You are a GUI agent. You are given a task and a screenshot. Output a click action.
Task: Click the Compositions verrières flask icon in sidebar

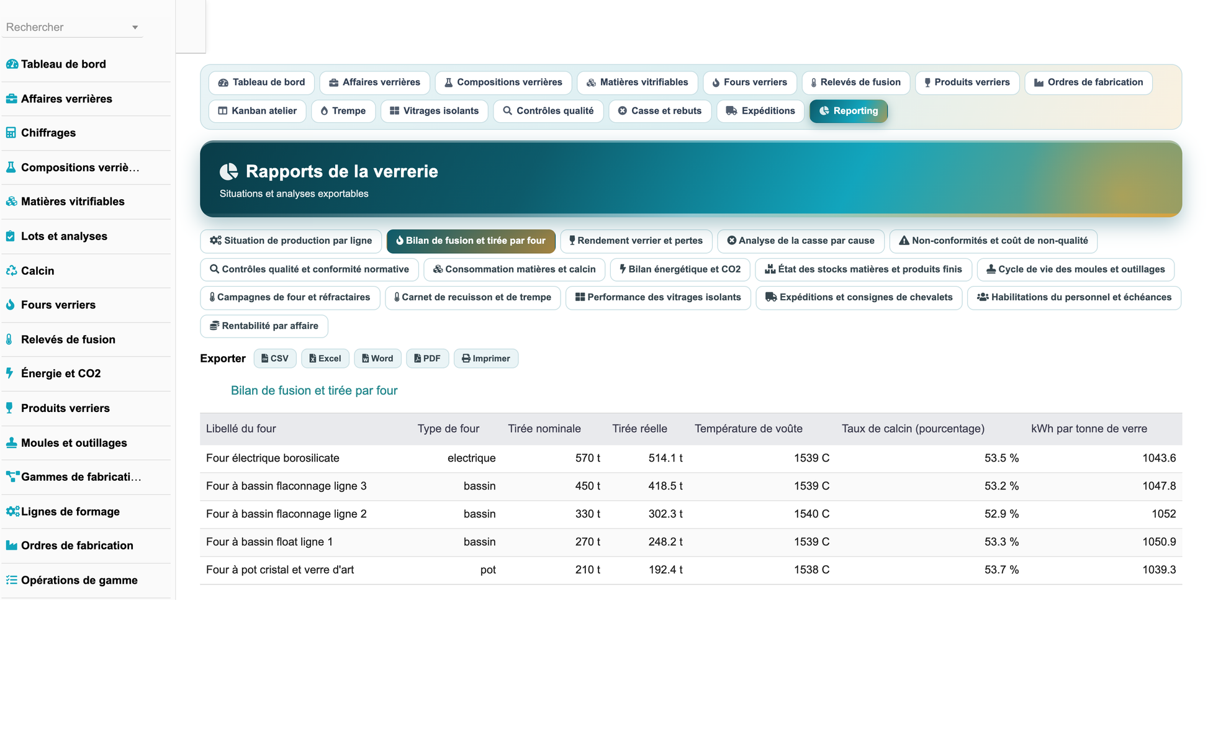pyautogui.click(x=11, y=167)
